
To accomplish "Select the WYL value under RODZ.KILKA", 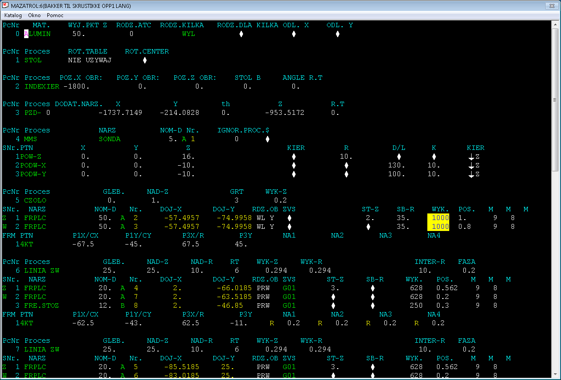I will click(188, 34).
